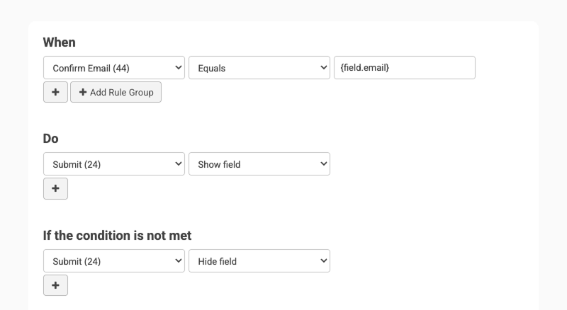567x310 pixels.
Task: Click plus button under the condition-not-met action
Action: (x=55, y=285)
